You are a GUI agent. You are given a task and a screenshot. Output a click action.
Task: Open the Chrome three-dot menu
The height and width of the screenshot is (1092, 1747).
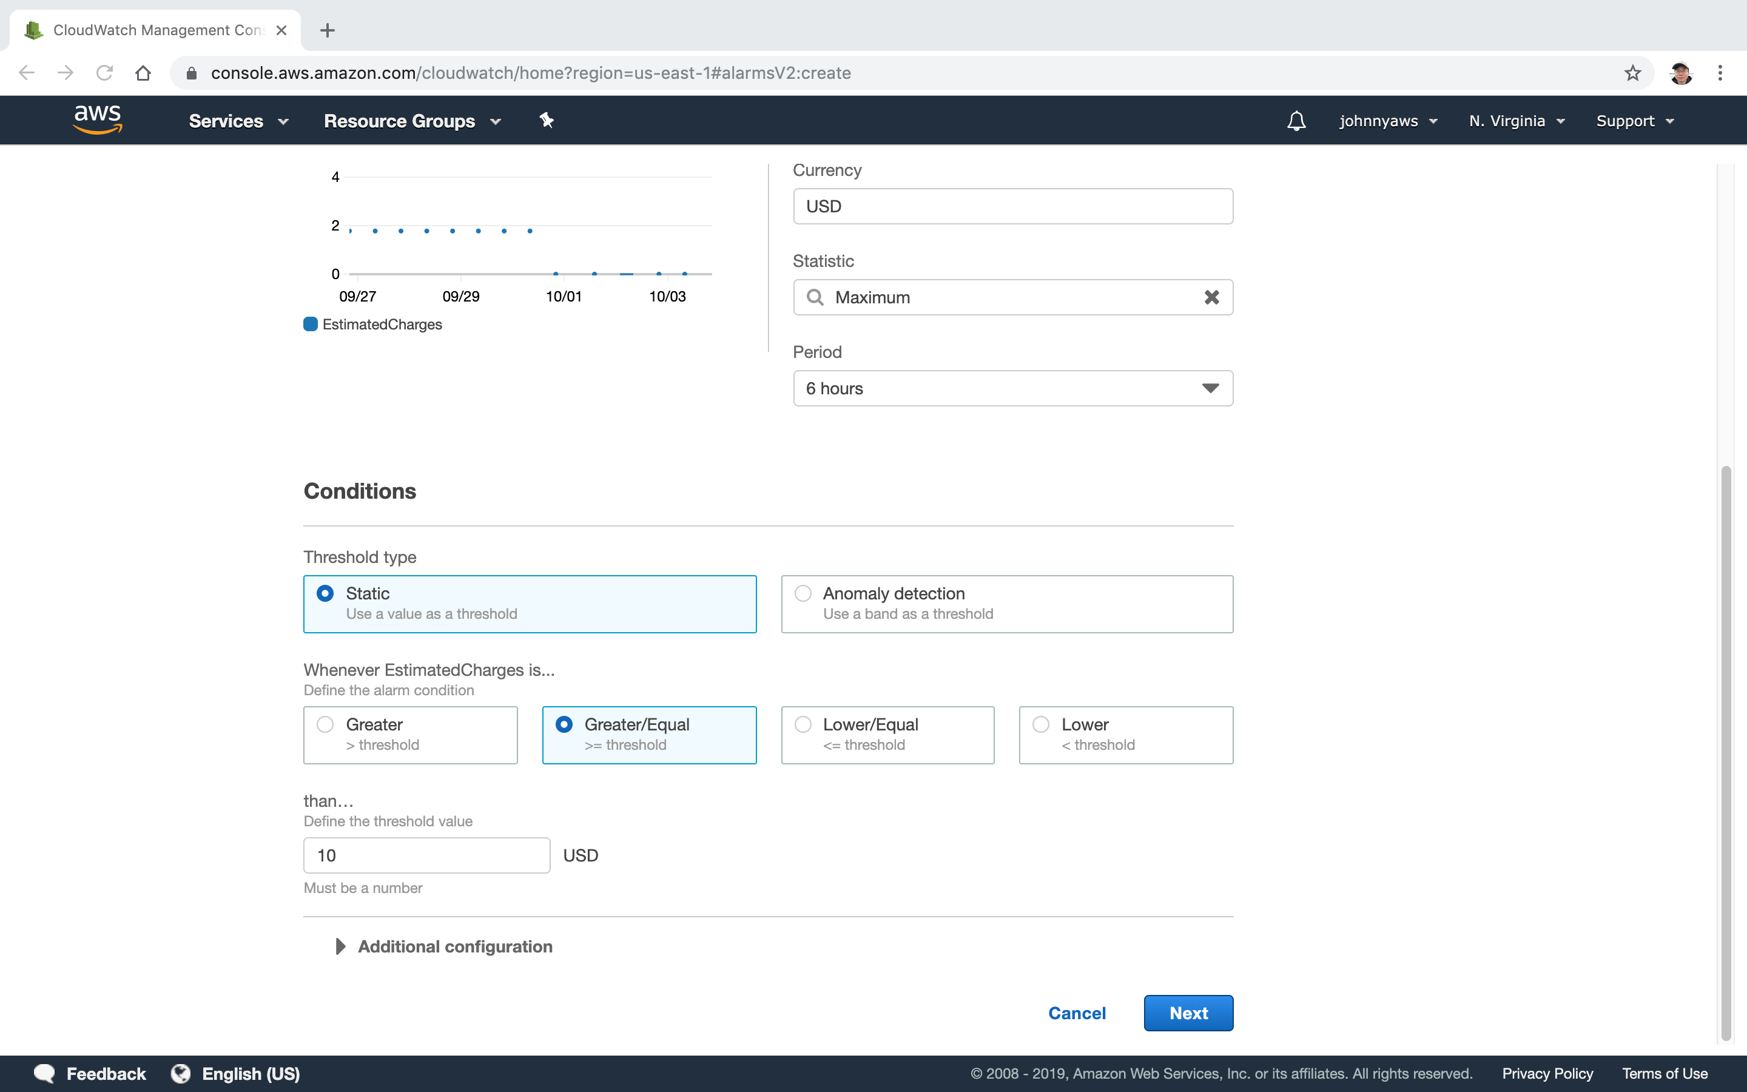tap(1720, 73)
